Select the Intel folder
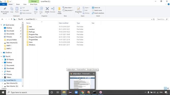The height and width of the screenshot is (95, 170). [x=30, y=27]
